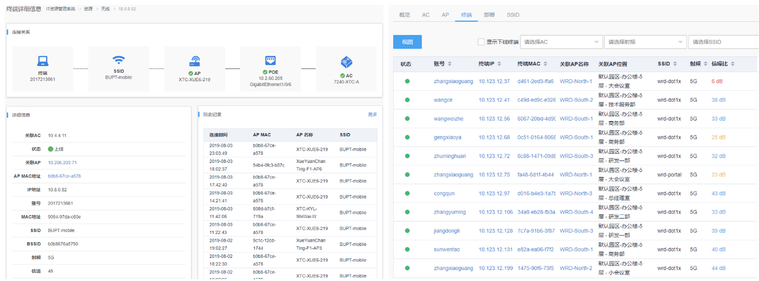Click the Wi-Fi SSID icon for BUPT-mobile
This screenshot has height=281, width=759.
[x=119, y=60]
